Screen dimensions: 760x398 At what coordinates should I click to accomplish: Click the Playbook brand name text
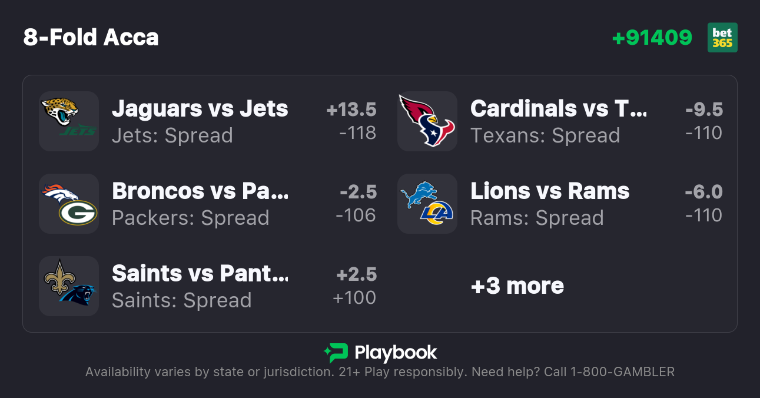coord(396,353)
